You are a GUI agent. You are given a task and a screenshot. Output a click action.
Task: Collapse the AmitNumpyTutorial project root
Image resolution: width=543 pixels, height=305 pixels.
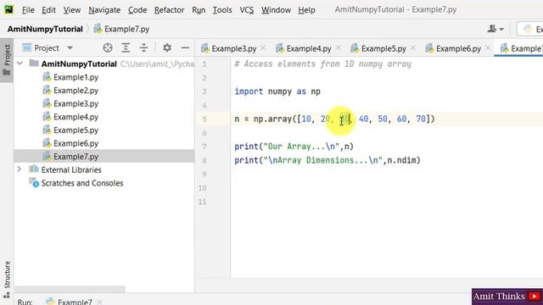(20, 64)
